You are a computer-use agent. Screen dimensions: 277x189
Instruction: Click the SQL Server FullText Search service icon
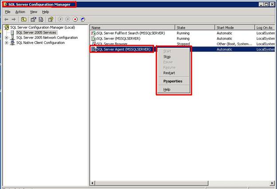point(94,33)
